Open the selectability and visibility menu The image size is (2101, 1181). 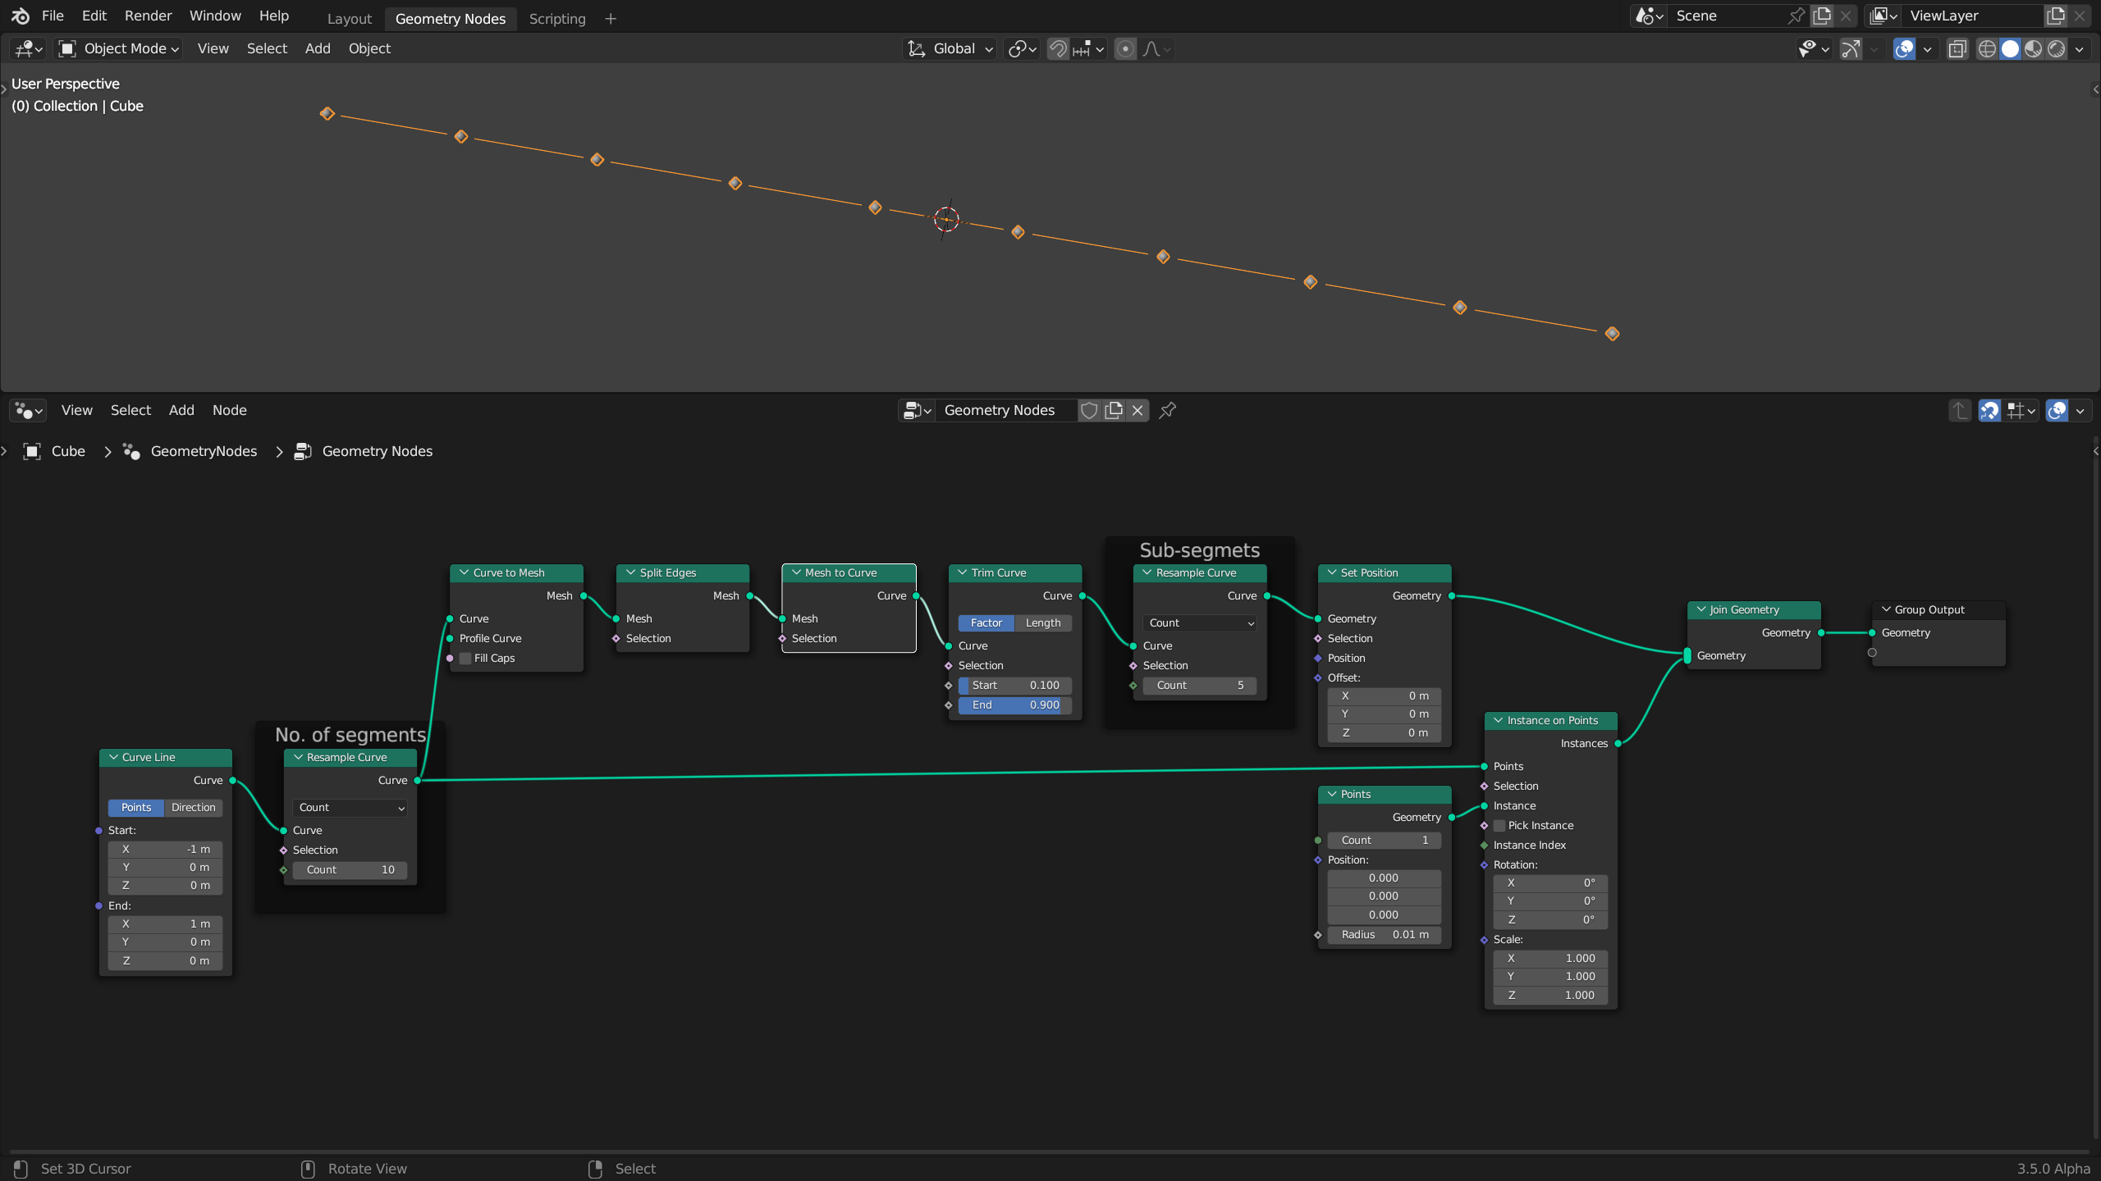[x=1814, y=48]
